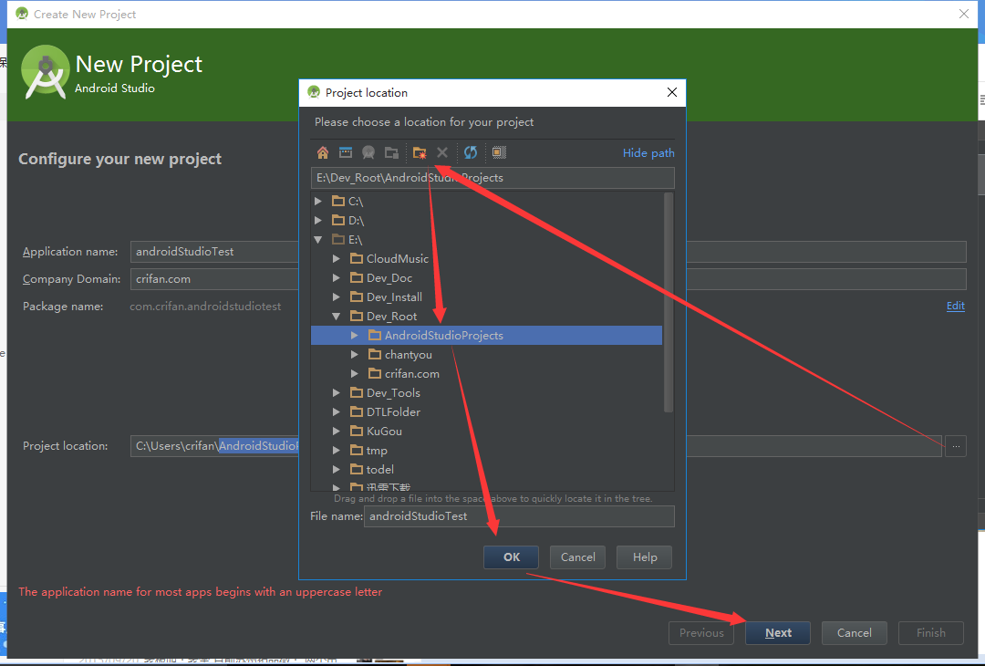The image size is (985, 666).
Task: Select the module directory icon
Action: click(x=391, y=152)
